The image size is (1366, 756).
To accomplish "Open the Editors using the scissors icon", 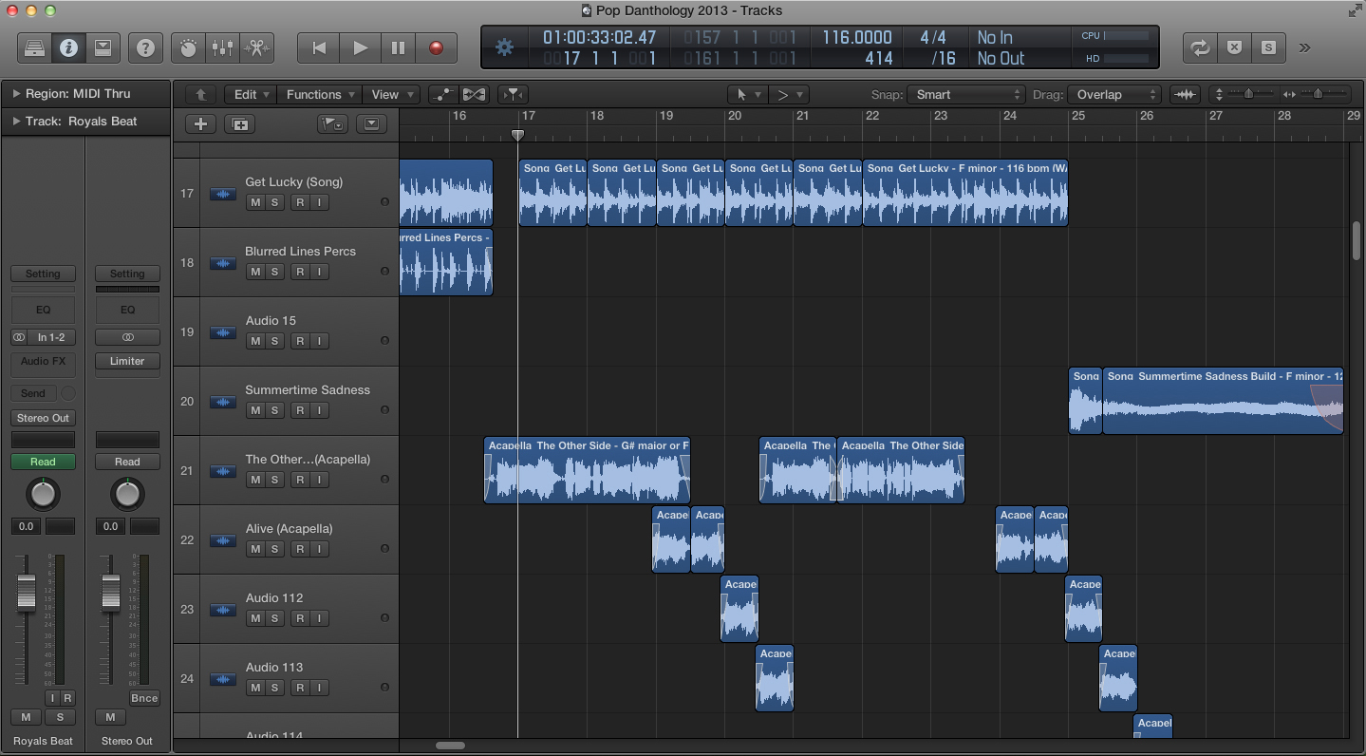I will 256,47.
